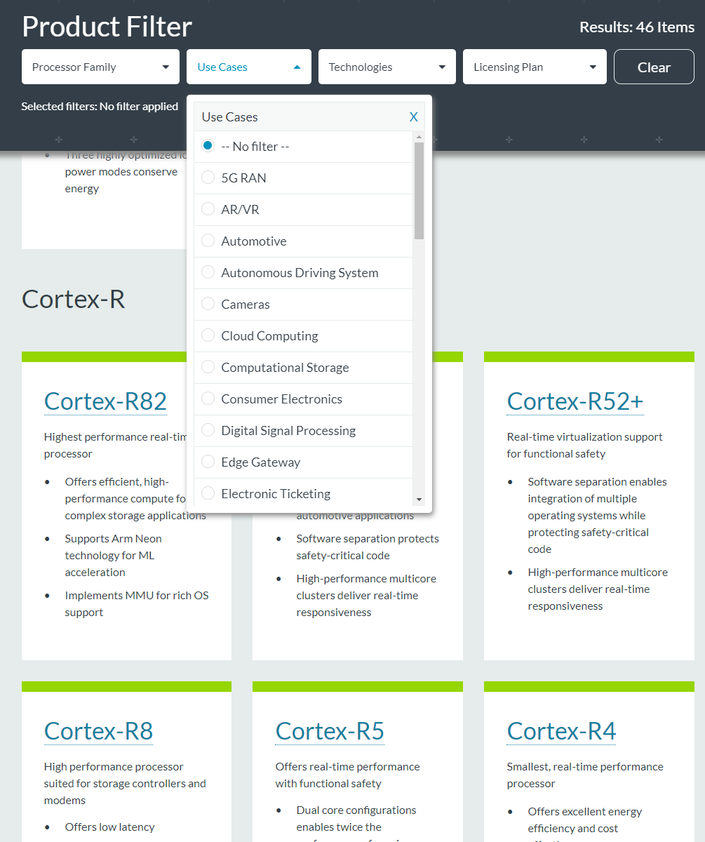The width and height of the screenshot is (705, 842).
Task: Click the Product Filter title
Action: tap(107, 27)
